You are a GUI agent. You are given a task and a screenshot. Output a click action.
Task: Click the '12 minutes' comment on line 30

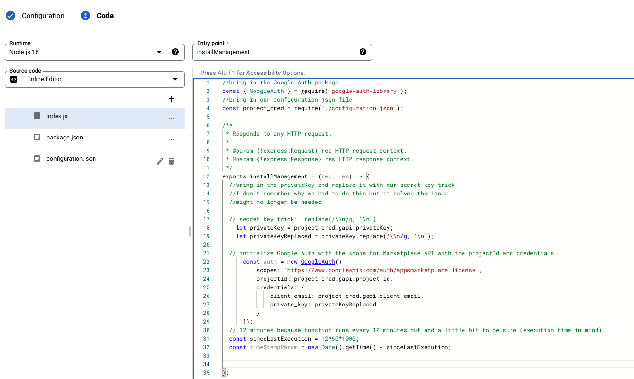[x=417, y=330]
